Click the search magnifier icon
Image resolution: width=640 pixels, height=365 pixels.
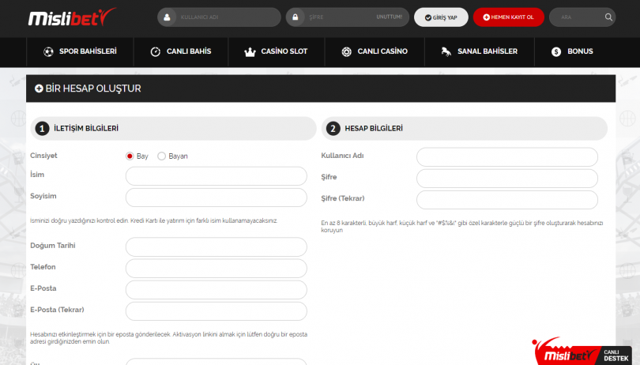608,17
